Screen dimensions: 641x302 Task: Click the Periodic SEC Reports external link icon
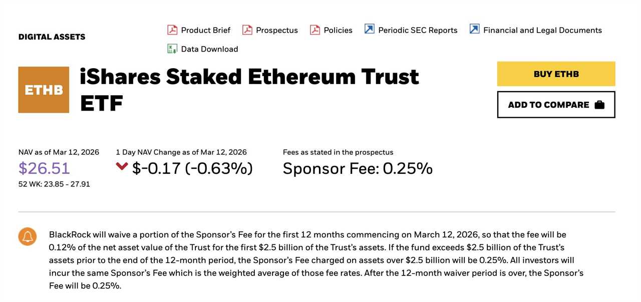click(370, 29)
